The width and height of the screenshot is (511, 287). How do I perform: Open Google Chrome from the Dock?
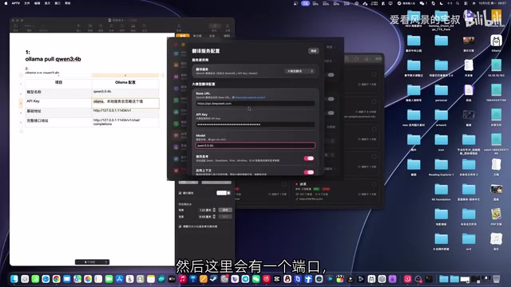click(57, 279)
